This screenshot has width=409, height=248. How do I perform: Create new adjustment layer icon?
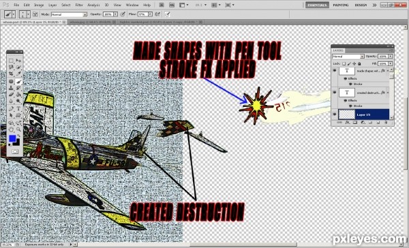[x=363, y=123]
